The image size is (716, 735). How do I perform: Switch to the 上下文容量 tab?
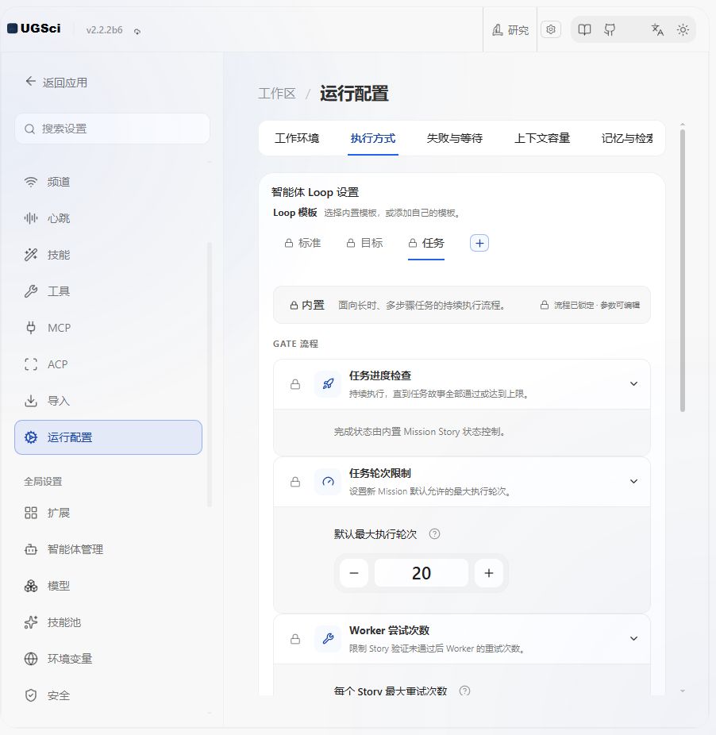[x=542, y=138]
